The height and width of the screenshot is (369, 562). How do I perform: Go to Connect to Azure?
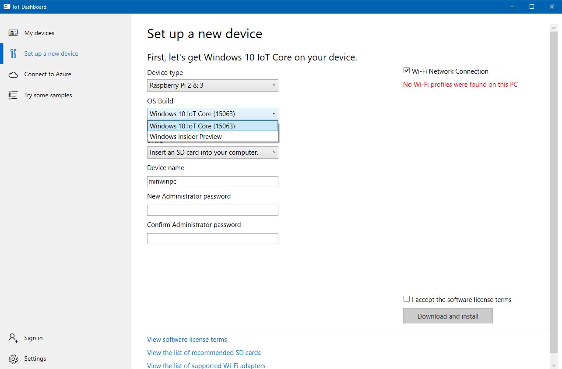click(66, 75)
